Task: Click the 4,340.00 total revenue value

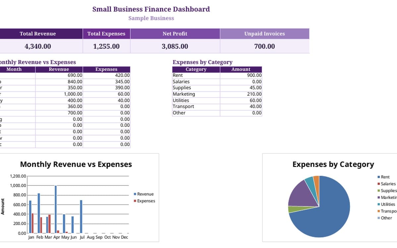Action: click(x=38, y=46)
